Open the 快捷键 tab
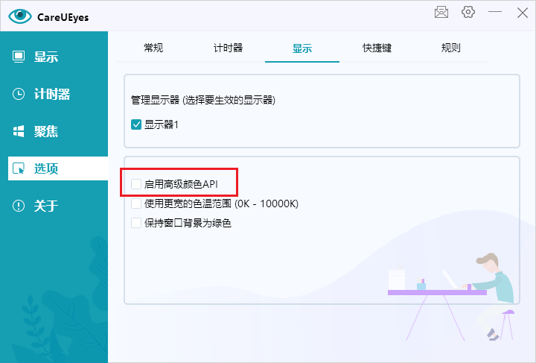The height and width of the screenshot is (363, 536). pos(377,48)
